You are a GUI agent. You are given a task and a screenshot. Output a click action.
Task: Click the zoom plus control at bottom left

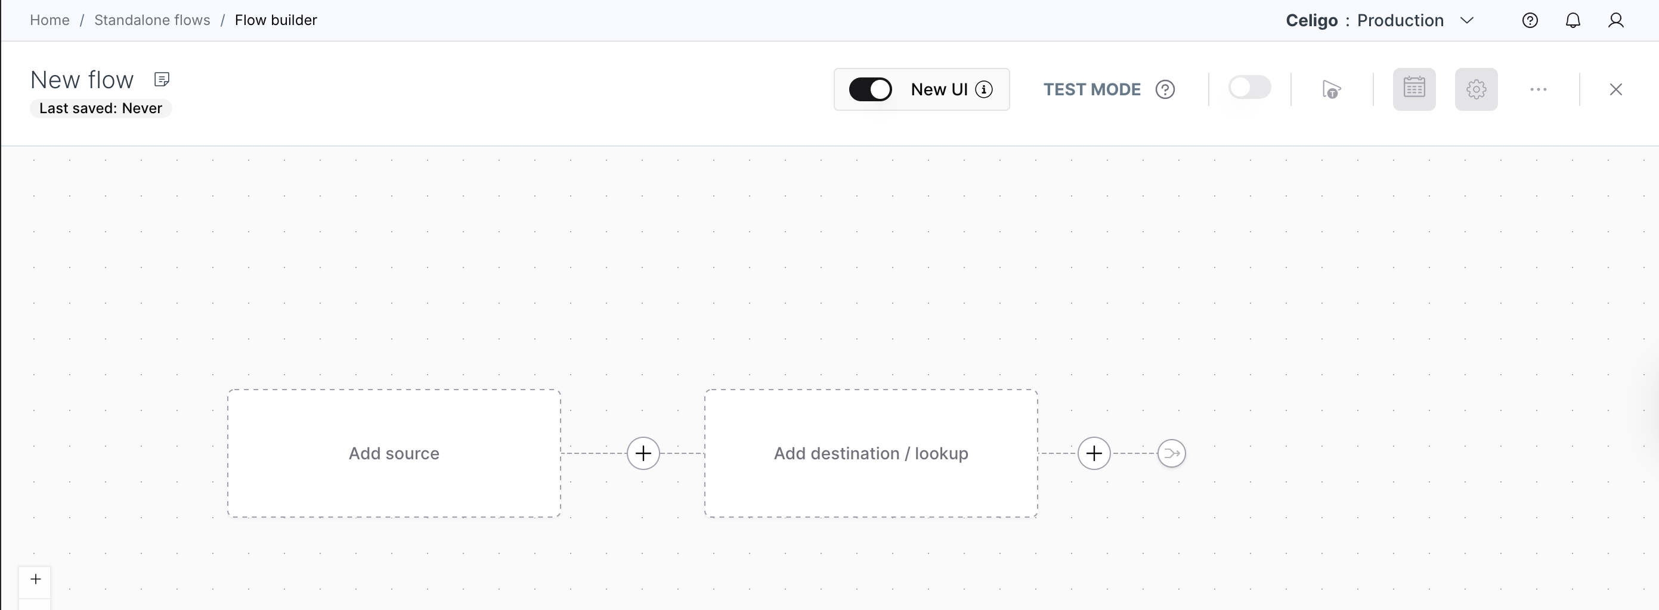(x=35, y=579)
